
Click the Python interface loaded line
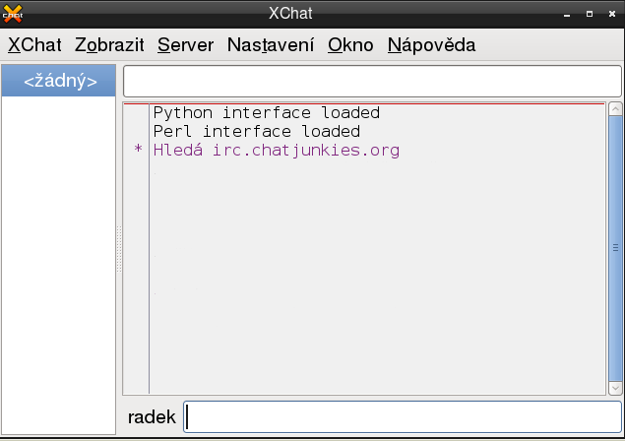266,113
